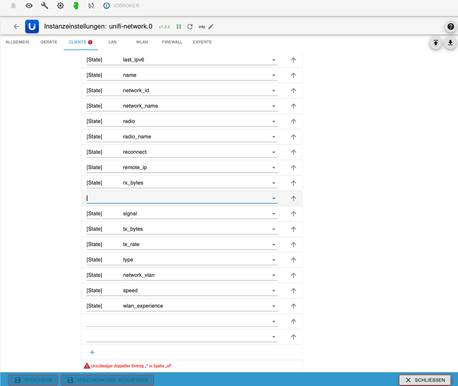Click the sync disabled icon
The height and width of the screenshot is (386, 458).
point(91,6)
